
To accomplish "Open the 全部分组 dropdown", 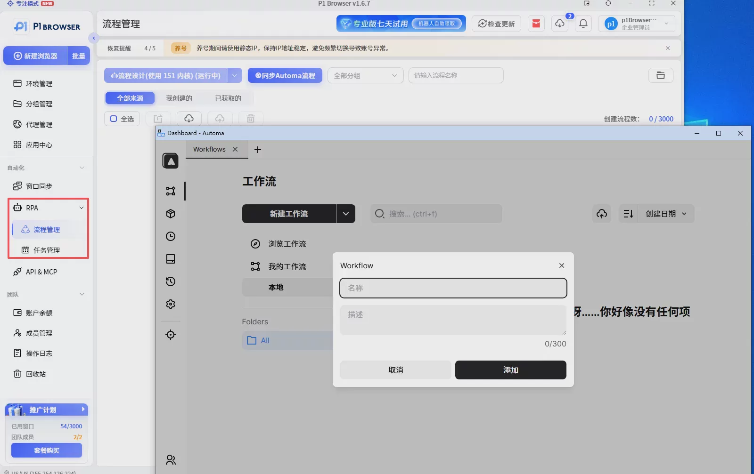I will (x=365, y=75).
